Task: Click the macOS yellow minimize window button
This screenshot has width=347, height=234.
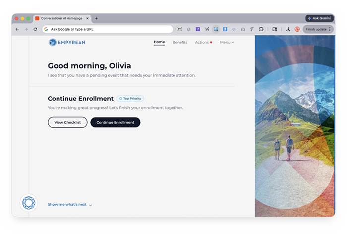Action: 22,18
